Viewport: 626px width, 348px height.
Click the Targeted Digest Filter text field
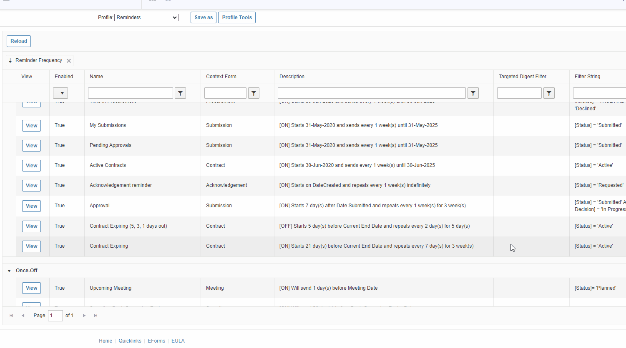(x=519, y=93)
